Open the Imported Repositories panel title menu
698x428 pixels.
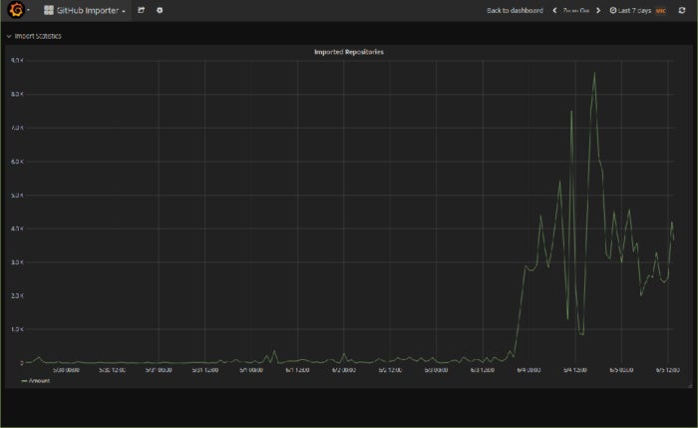(349, 52)
